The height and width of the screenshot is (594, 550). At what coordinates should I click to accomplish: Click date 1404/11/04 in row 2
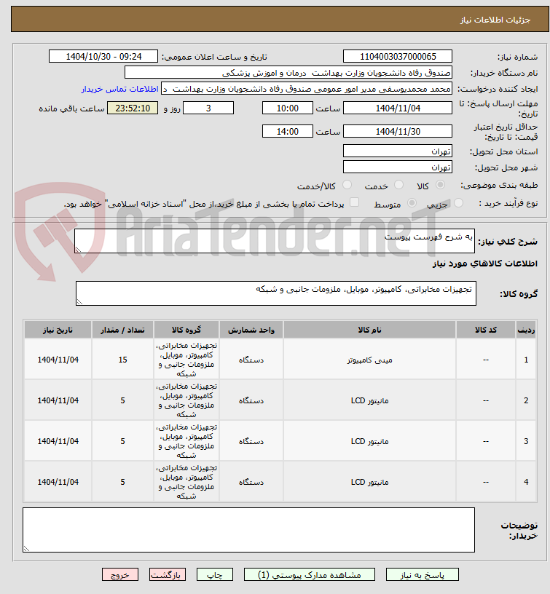[x=58, y=400]
